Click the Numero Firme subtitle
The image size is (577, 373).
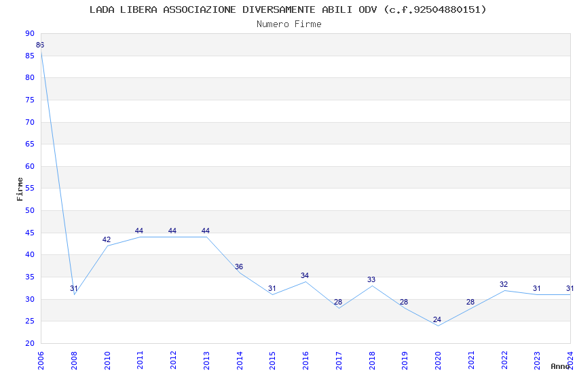(x=288, y=24)
